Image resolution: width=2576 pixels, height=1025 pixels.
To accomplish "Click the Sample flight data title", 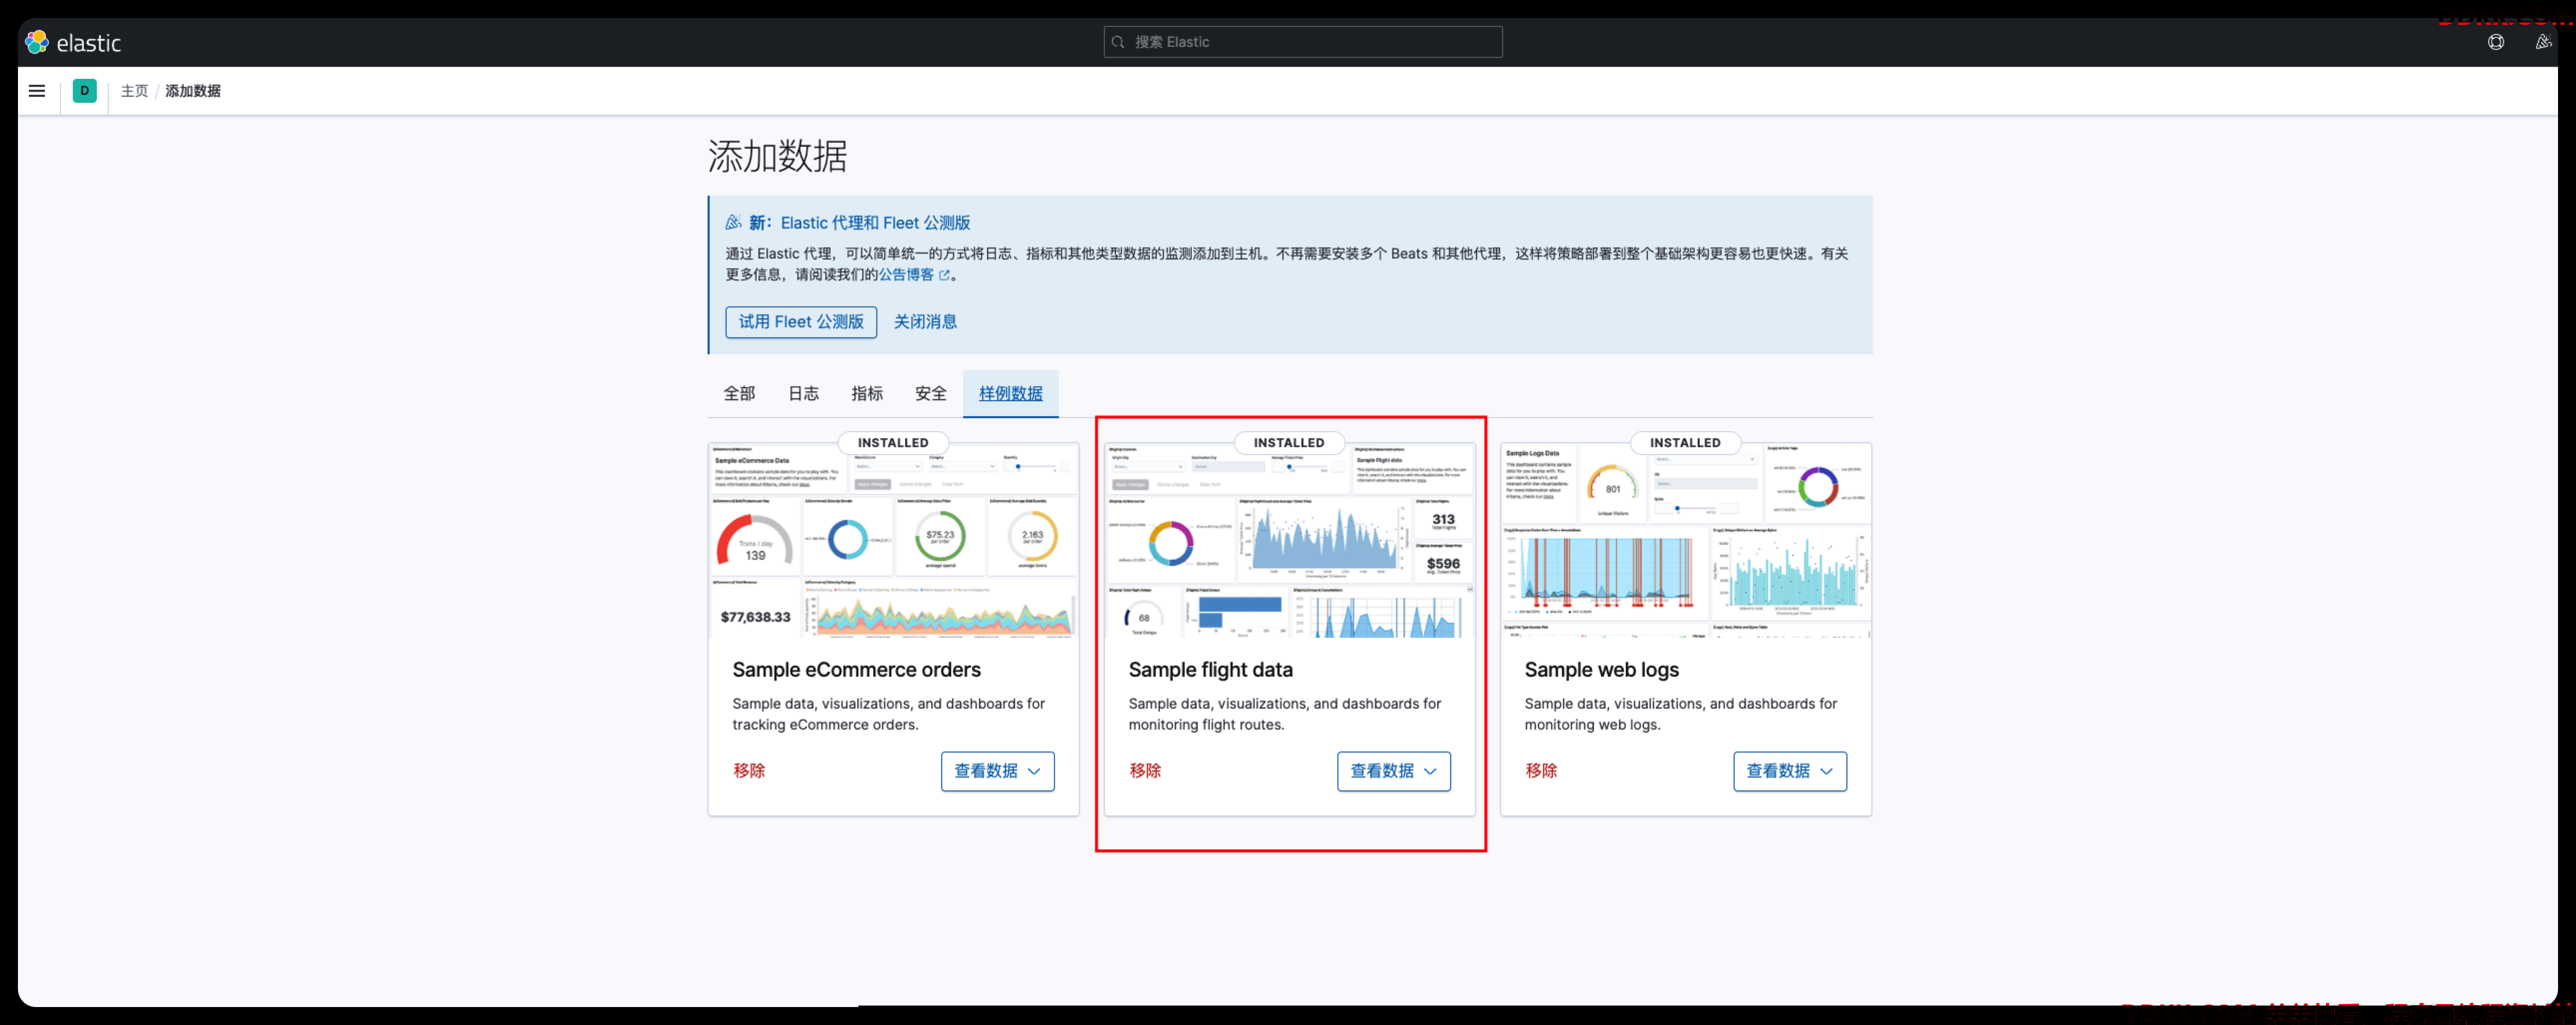I will [x=1210, y=670].
